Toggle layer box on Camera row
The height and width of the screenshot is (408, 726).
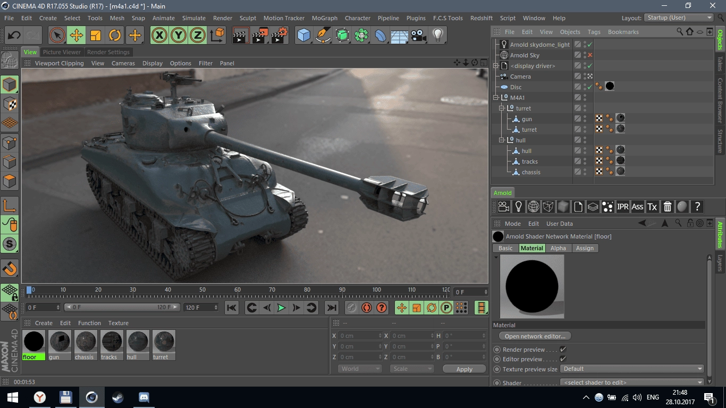[577, 76]
